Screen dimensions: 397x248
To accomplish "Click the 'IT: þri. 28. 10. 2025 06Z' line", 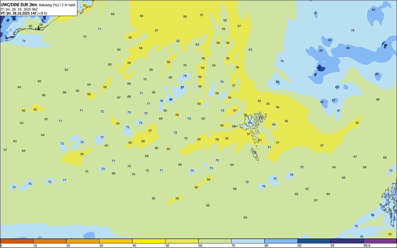I will point(19,9).
